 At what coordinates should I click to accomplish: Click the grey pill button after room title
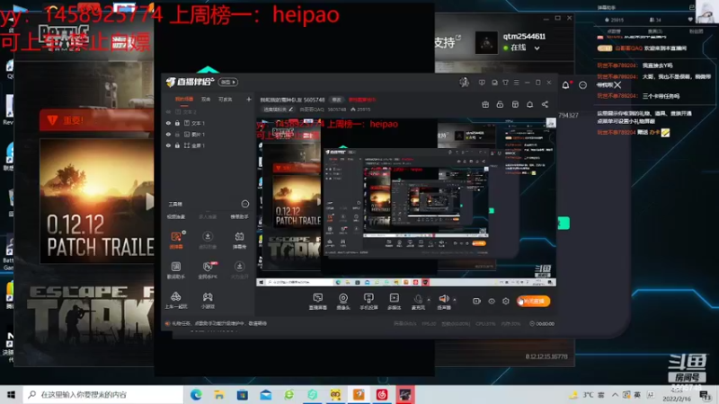pos(336,100)
